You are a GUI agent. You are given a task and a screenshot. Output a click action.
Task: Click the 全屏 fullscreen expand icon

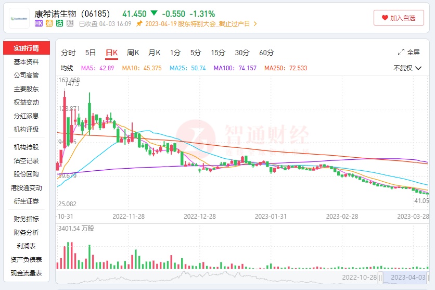coord(401,53)
